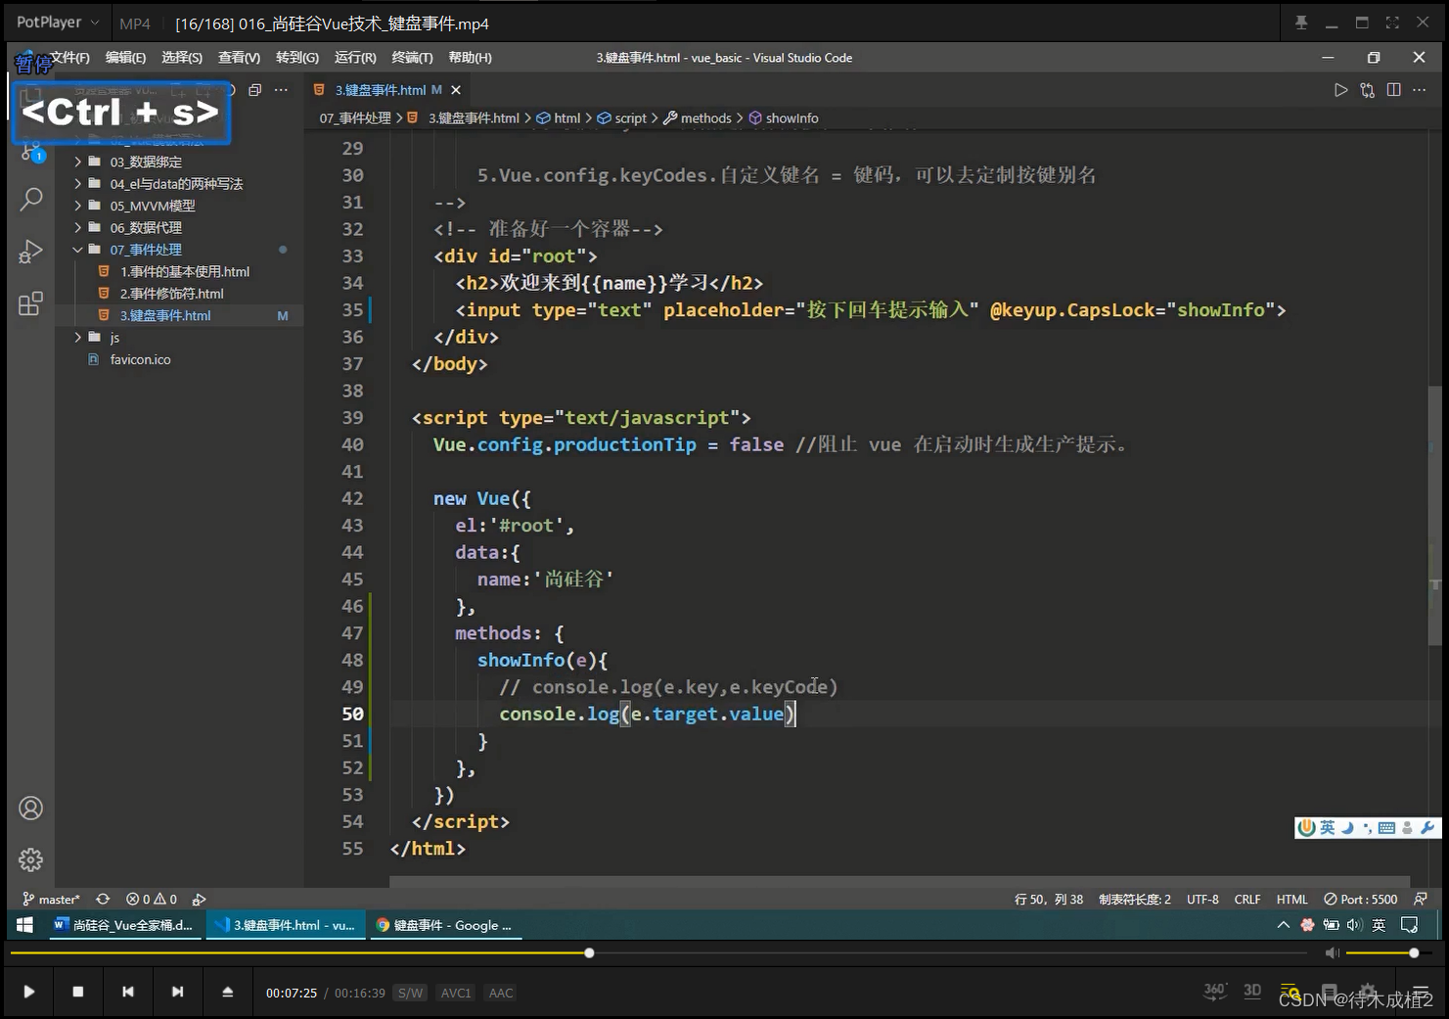Stop the video playback

(x=78, y=992)
